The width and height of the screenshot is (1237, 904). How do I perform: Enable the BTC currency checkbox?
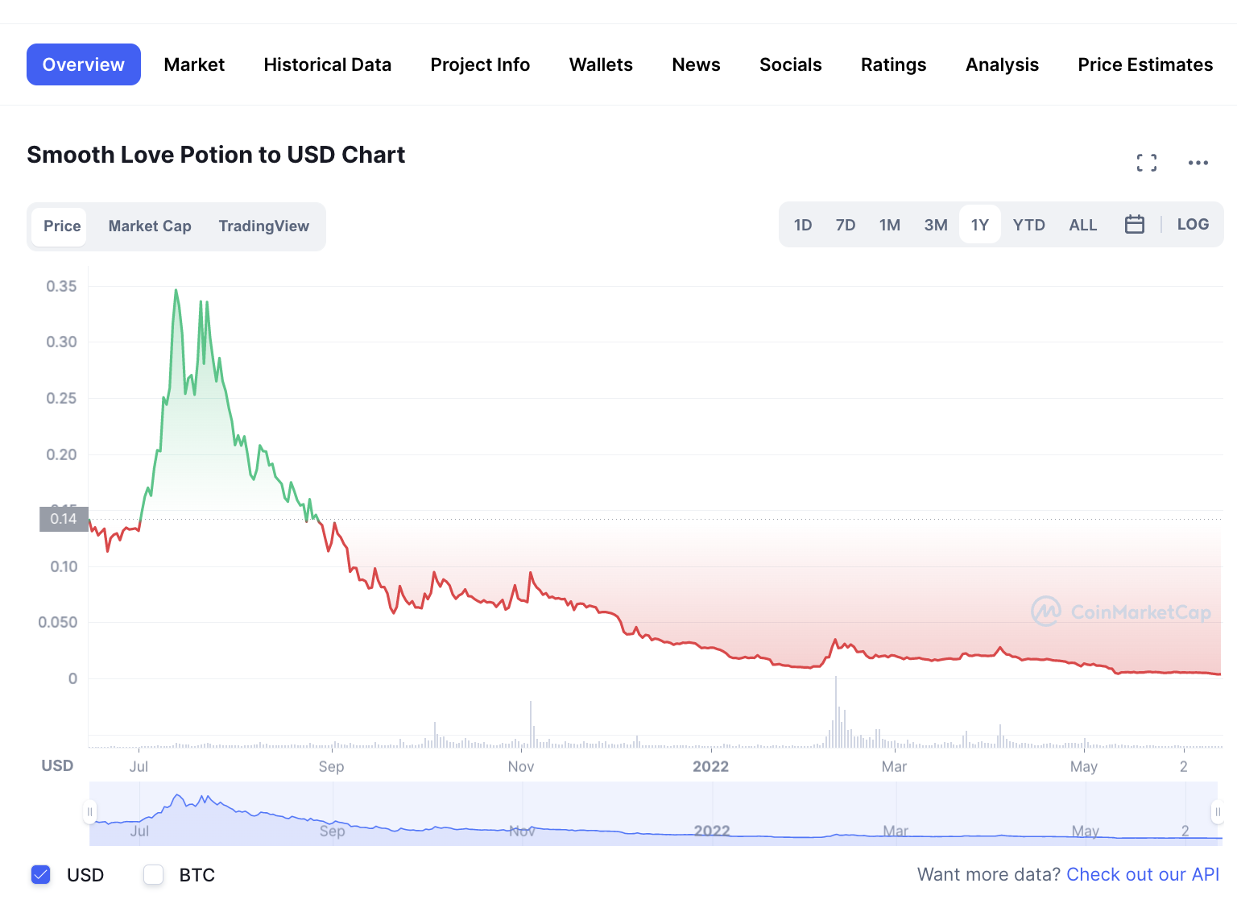[153, 874]
